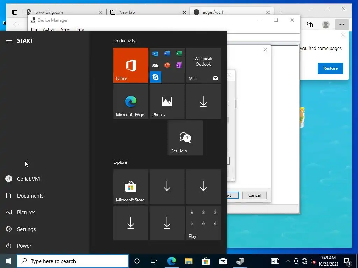Open OneDrive icon in Office apps tile
358x268 pixels.
click(156, 65)
